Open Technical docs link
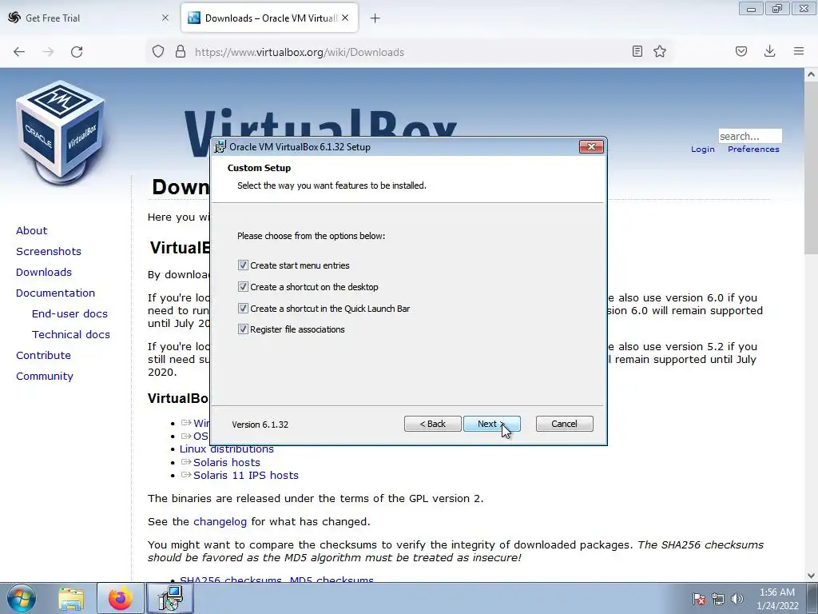The image size is (818, 614). pyautogui.click(x=71, y=335)
